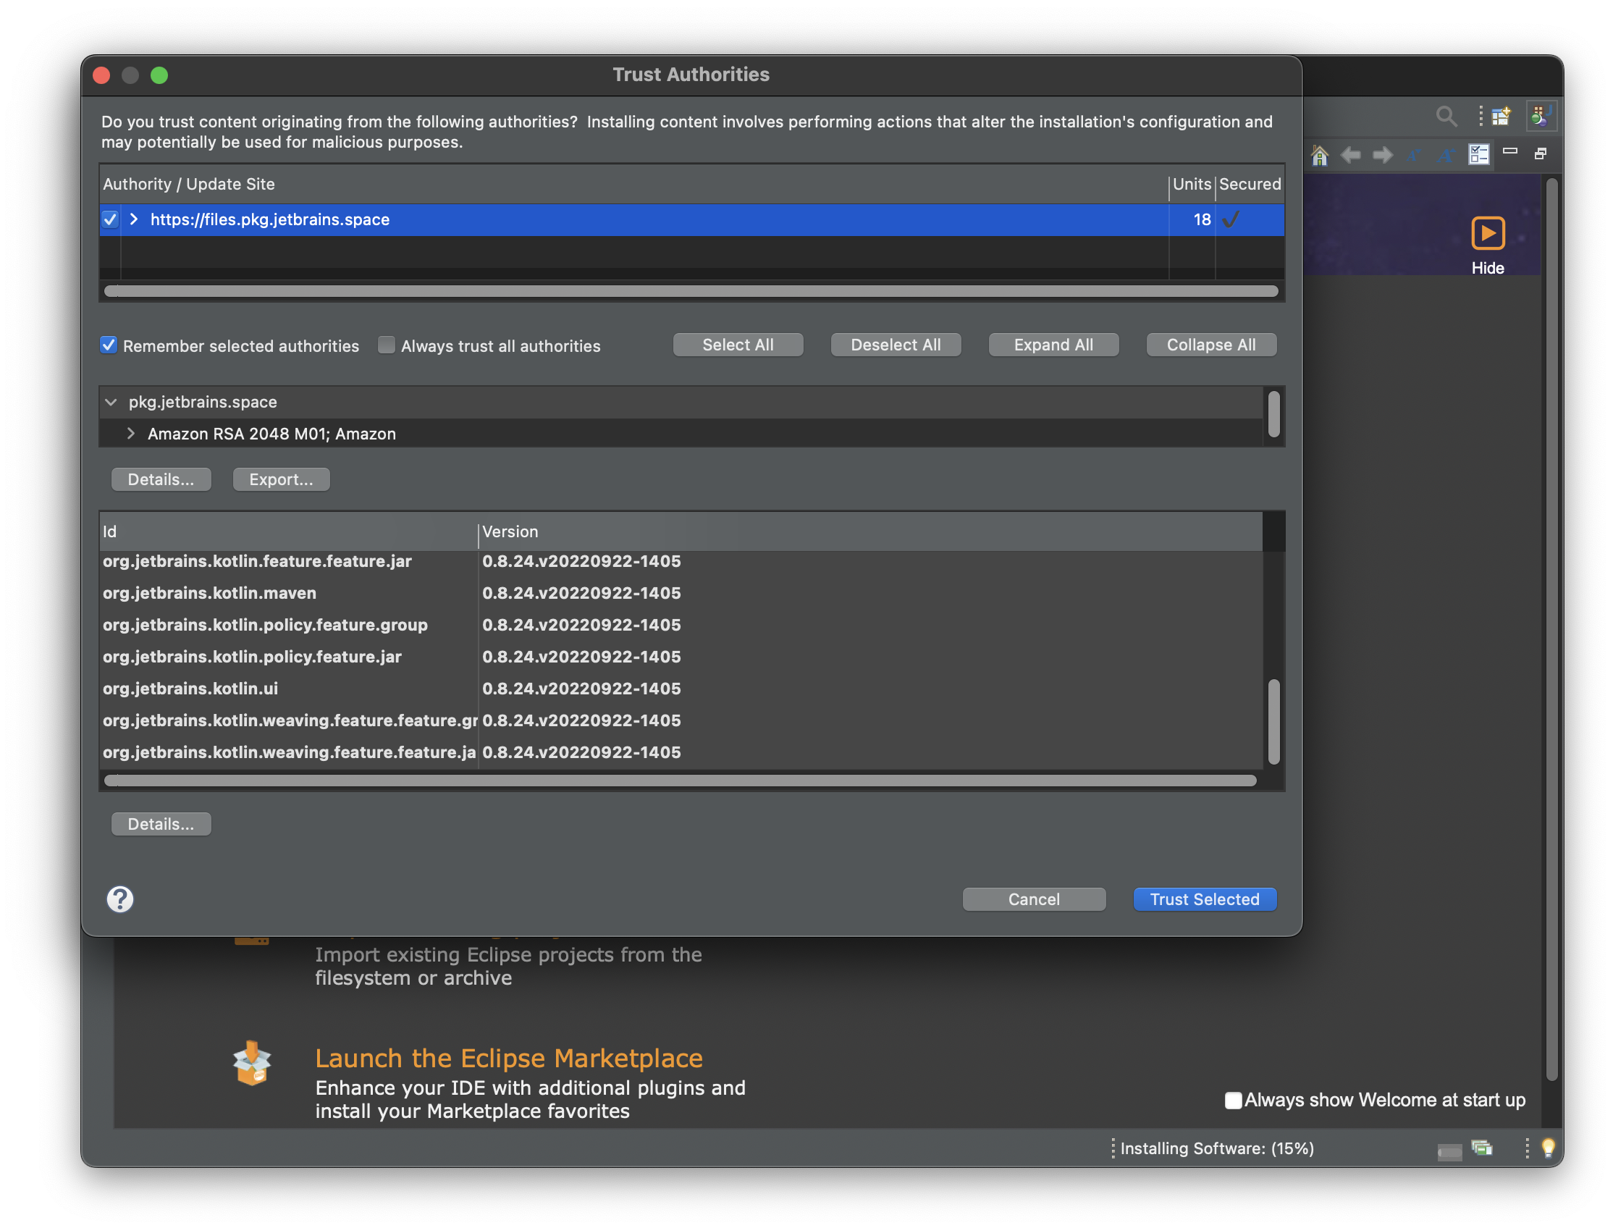Screen dimensions: 1613x1228
Task: Click the Open Perspective toolbar icon
Action: pyautogui.click(x=1502, y=117)
